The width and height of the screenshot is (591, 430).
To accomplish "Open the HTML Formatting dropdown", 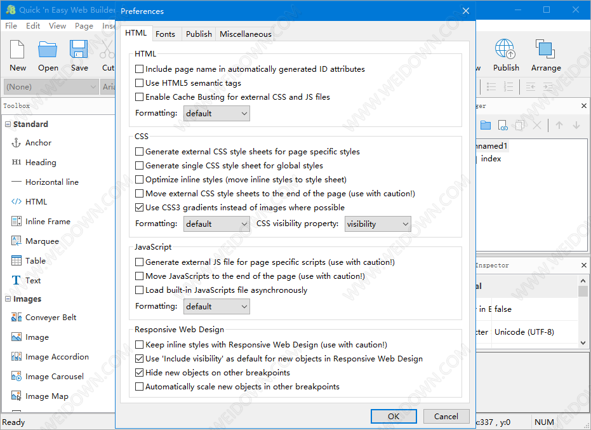I will 216,114.
